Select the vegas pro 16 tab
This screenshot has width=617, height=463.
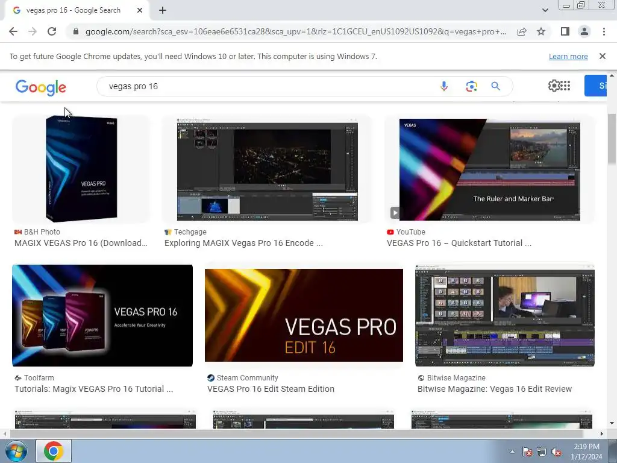click(73, 10)
